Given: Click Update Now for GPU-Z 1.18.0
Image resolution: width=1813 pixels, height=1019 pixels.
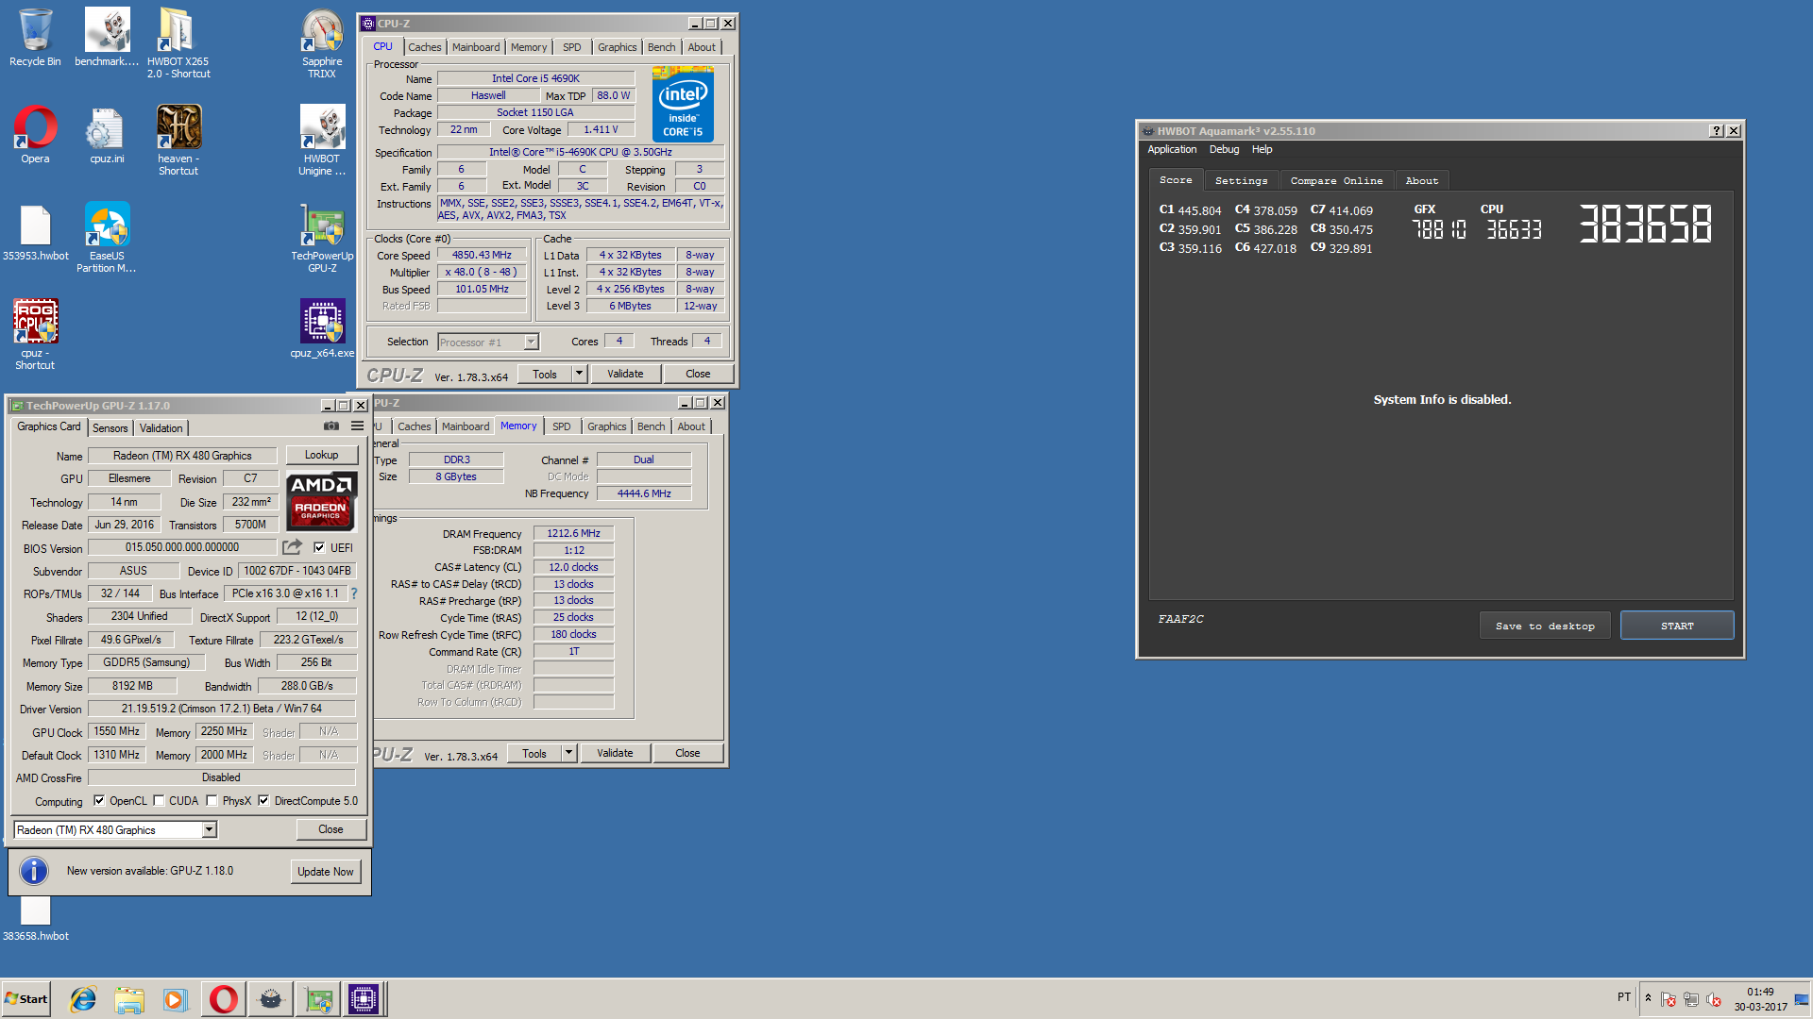Looking at the screenshot, I should pyautogui.click(x=326, y=872).
